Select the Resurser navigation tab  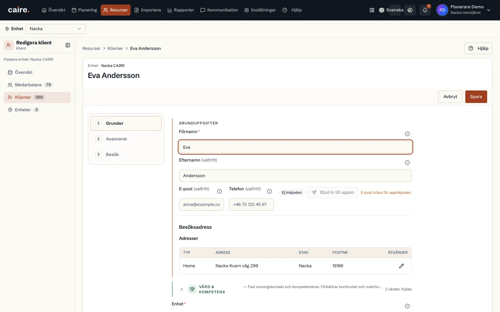(x=116, y=10)
